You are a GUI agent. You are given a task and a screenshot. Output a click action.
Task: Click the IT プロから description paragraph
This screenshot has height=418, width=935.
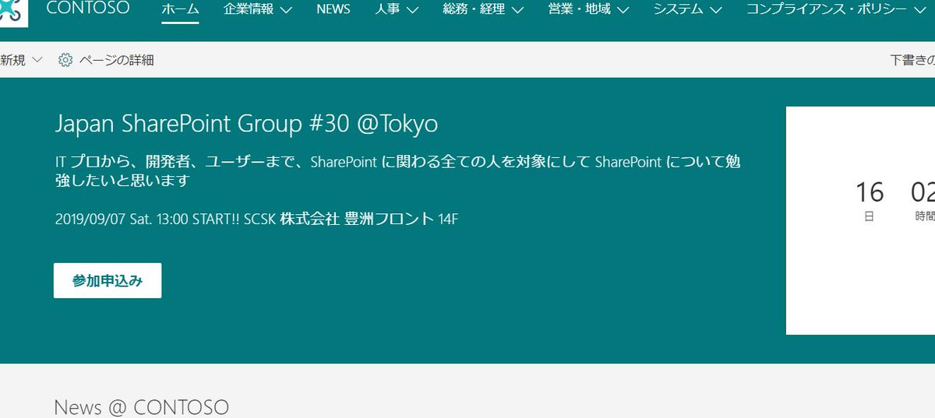coord(397,171)
